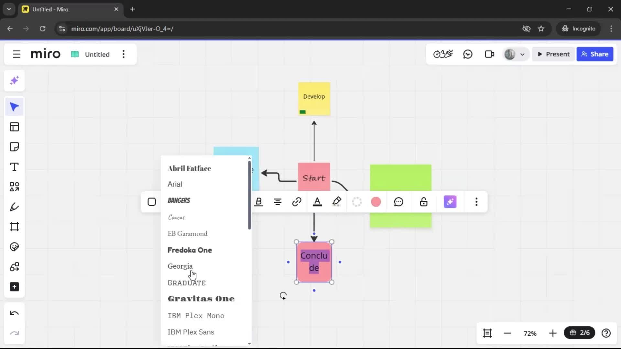The image size is (621, 349).
Task: Open text alignment options
Action: tap(278, 202)
